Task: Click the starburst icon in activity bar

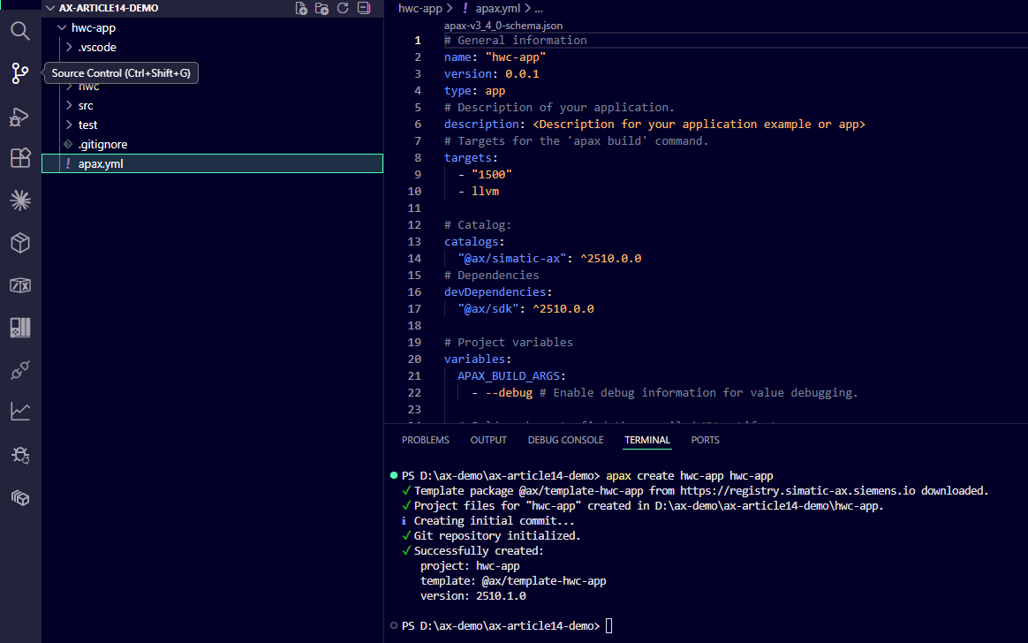Action: click(20, 200)
